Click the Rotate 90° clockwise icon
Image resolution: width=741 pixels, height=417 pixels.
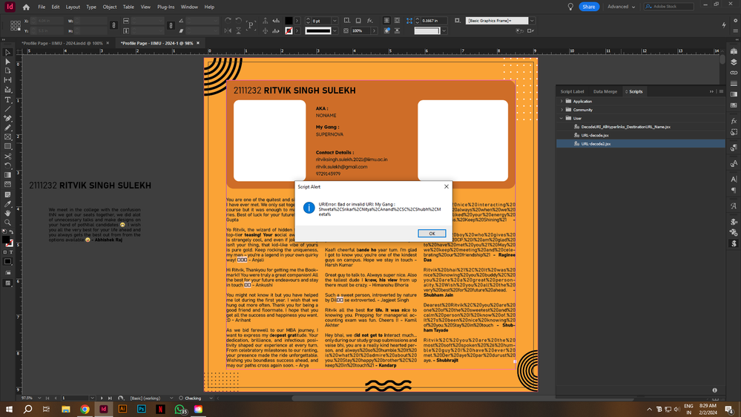(228, 21)
